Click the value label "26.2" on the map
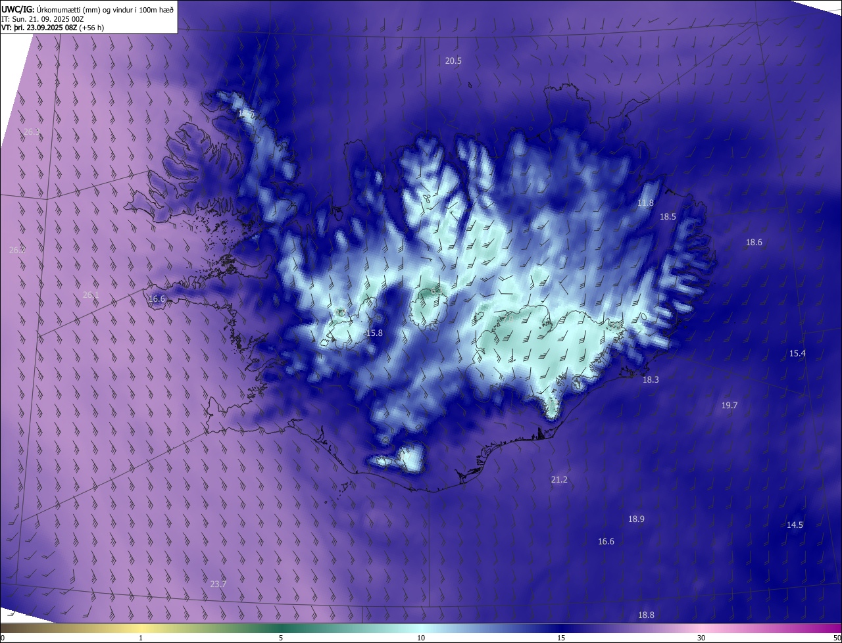The image size is (842, 643). [x=17, y=250]
